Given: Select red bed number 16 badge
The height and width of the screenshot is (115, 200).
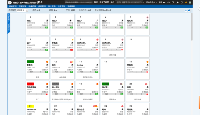Looking at the screenshot, I should (30, 84).
